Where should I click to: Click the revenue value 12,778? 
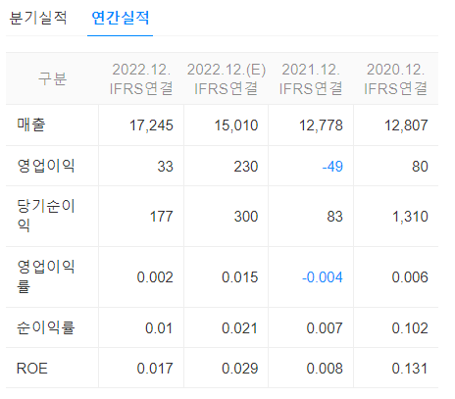[x=321, y=125]
